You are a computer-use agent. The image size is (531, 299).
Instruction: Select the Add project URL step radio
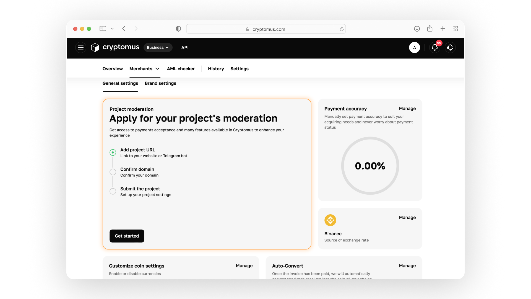pyautogui.click(x=113, y=153)
